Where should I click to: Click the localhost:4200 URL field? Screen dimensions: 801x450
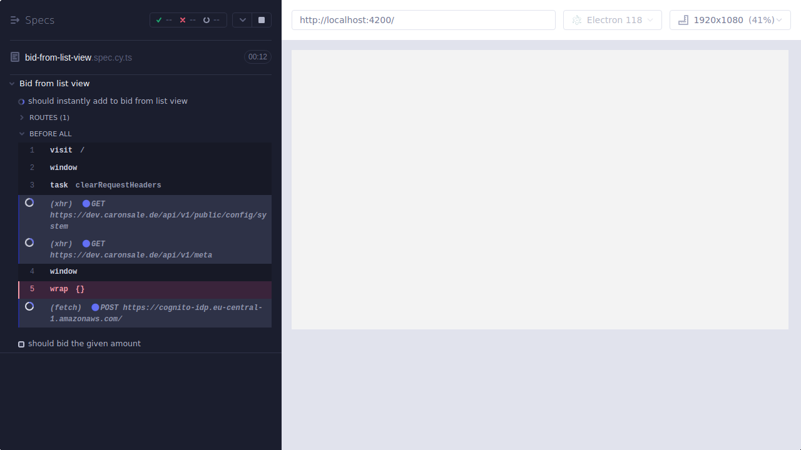pos(423,19)
